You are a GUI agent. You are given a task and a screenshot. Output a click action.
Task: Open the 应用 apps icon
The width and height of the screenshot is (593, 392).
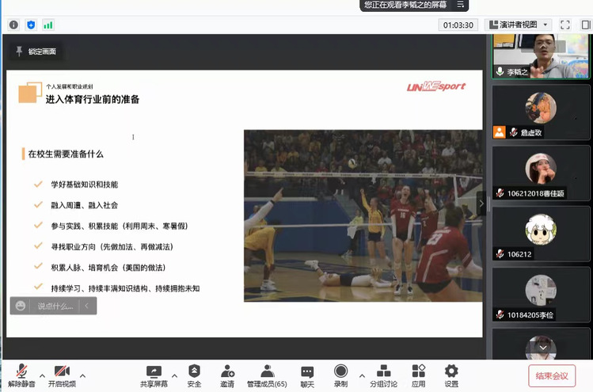click(x=418, y=375)
